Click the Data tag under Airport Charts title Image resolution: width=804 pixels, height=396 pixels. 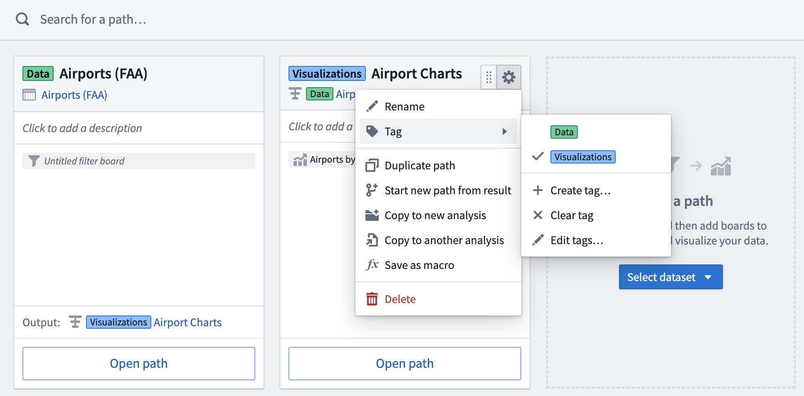[319, 94]
